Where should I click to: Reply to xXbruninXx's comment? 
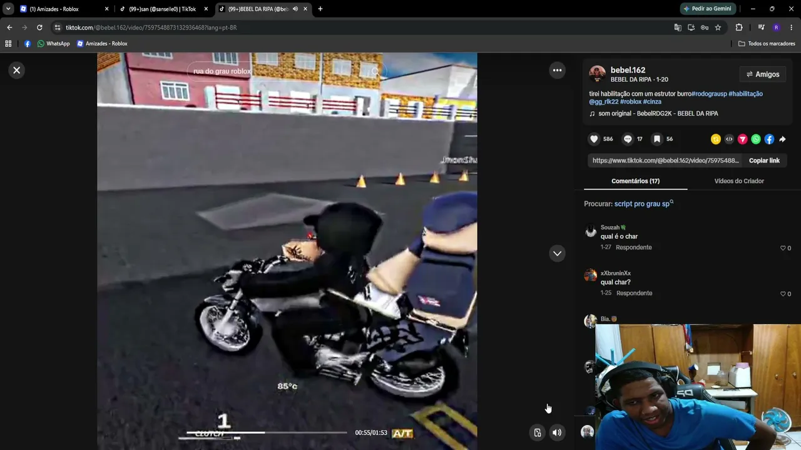point(633,293)
